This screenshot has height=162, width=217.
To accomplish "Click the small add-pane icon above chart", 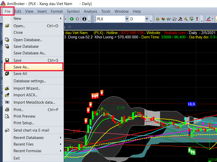I will [x=70, y=27].
